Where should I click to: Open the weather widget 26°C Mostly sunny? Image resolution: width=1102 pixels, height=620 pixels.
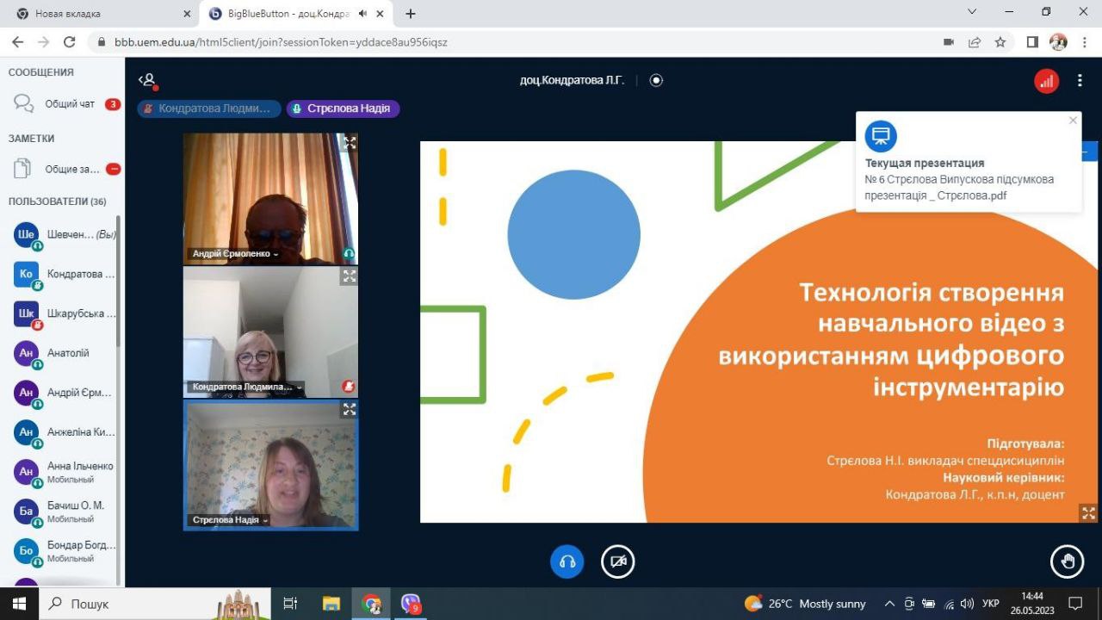(x=805, y=604)
